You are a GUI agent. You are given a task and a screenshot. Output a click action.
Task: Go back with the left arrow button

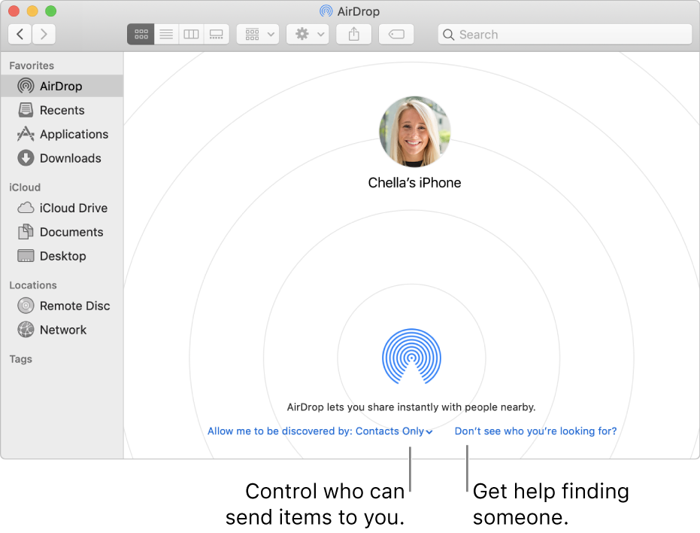[20, 35]
